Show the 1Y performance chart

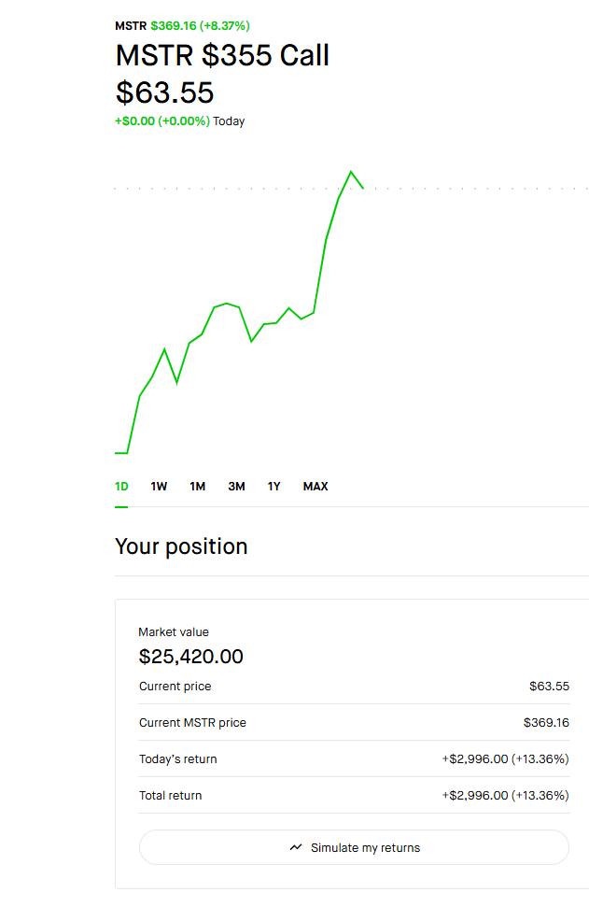(273, 486)
